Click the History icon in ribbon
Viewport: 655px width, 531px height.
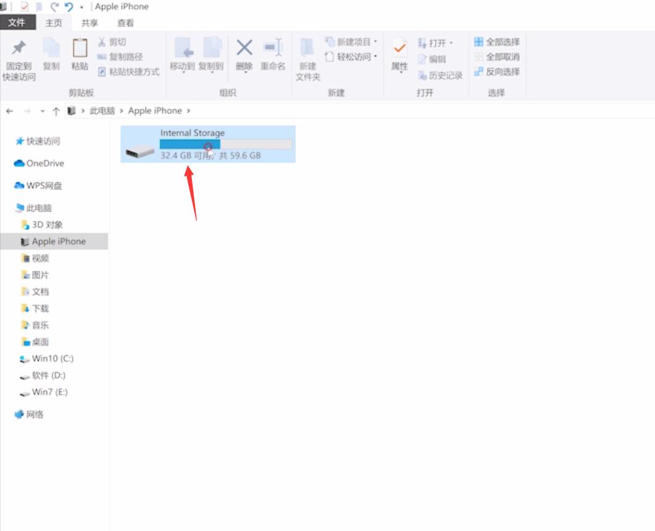coord(422,76)
